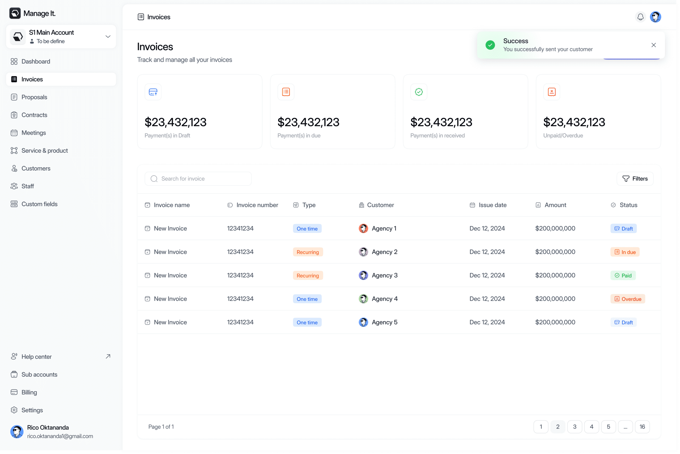Click the green payments received badge icon

pos(419,92)
